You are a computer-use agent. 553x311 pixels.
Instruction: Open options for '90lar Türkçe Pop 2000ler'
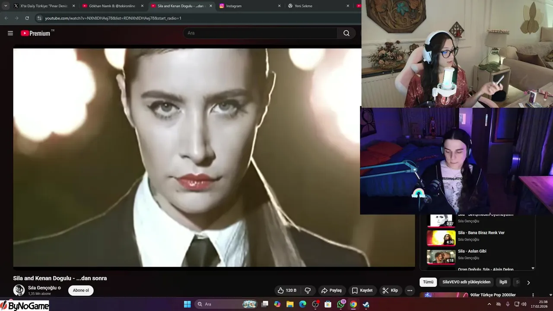coord(533,295)
